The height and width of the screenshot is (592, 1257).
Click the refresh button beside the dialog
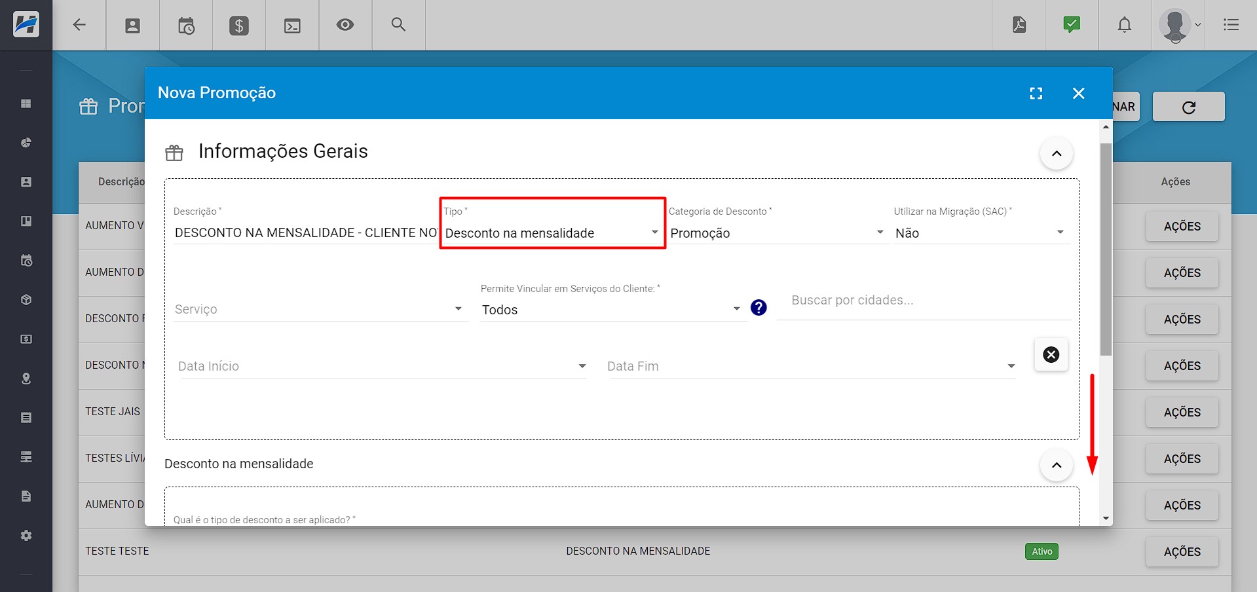point(1188,107)
